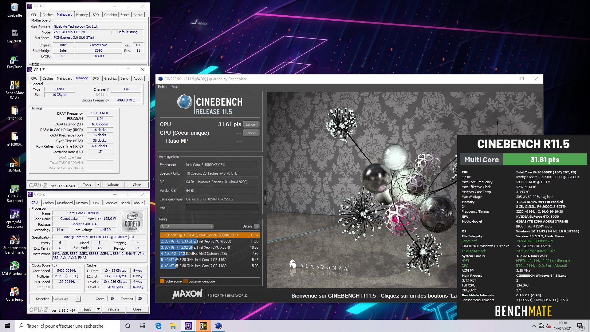Viewport: 590px width, 332px height.
Task: Click the Intel Core i9 logo in CPU-Z
Action: pyautogui.click(x=132, y=221)
